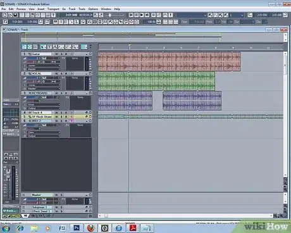Click the Open file toolbar icon
The width and height of the screenshot is (291, 233).
(x=10, y=15)
